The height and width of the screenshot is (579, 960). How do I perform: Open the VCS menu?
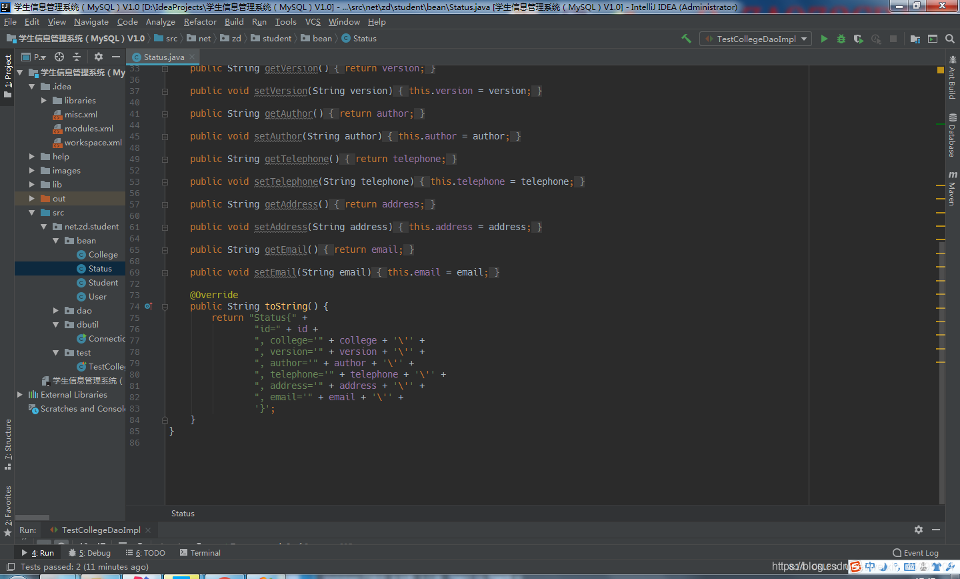coord(313,22)
